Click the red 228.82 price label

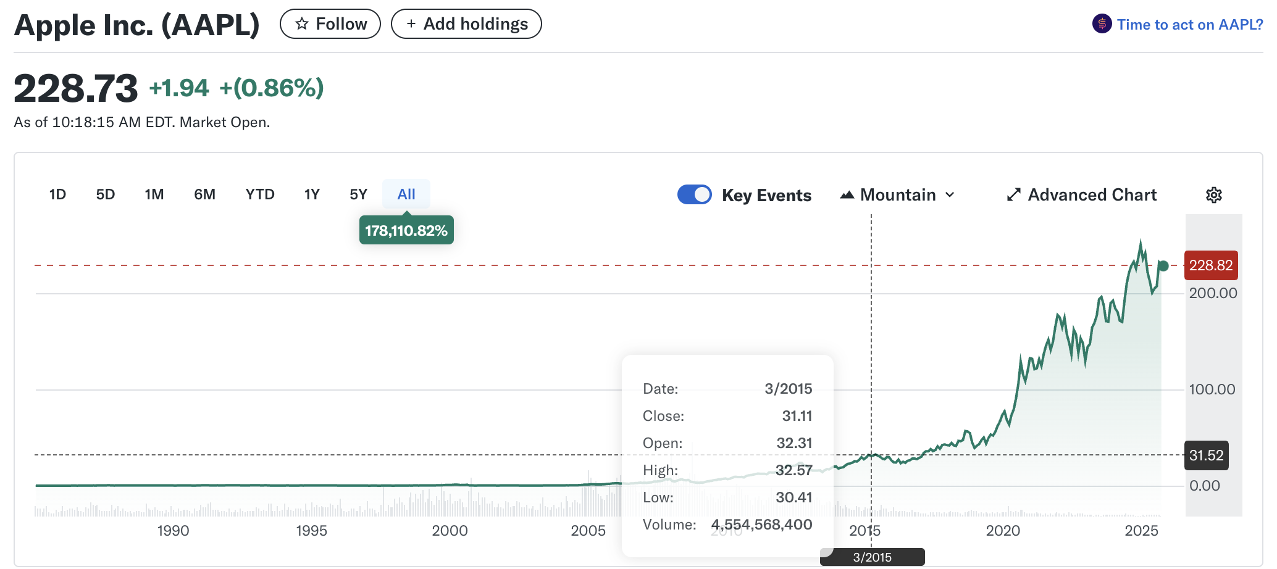coord(1210,265)
